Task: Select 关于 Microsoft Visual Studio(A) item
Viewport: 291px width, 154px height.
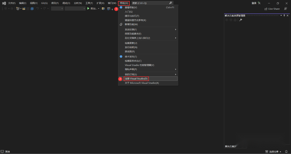Action: click(148, 83)
